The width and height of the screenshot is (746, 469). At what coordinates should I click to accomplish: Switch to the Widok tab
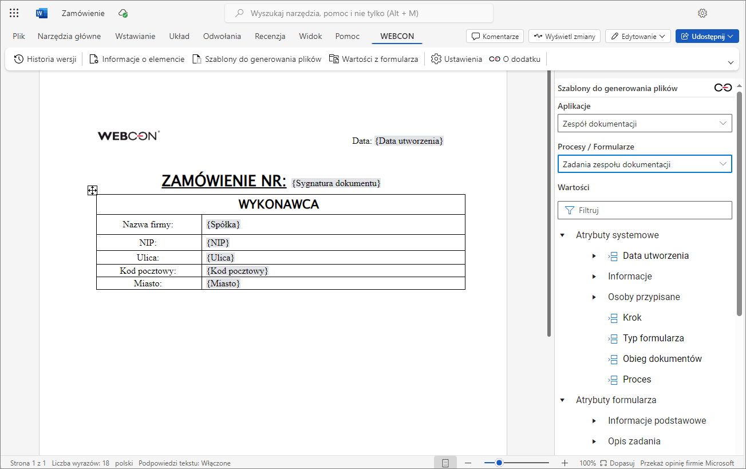click(x=310, y=36)
